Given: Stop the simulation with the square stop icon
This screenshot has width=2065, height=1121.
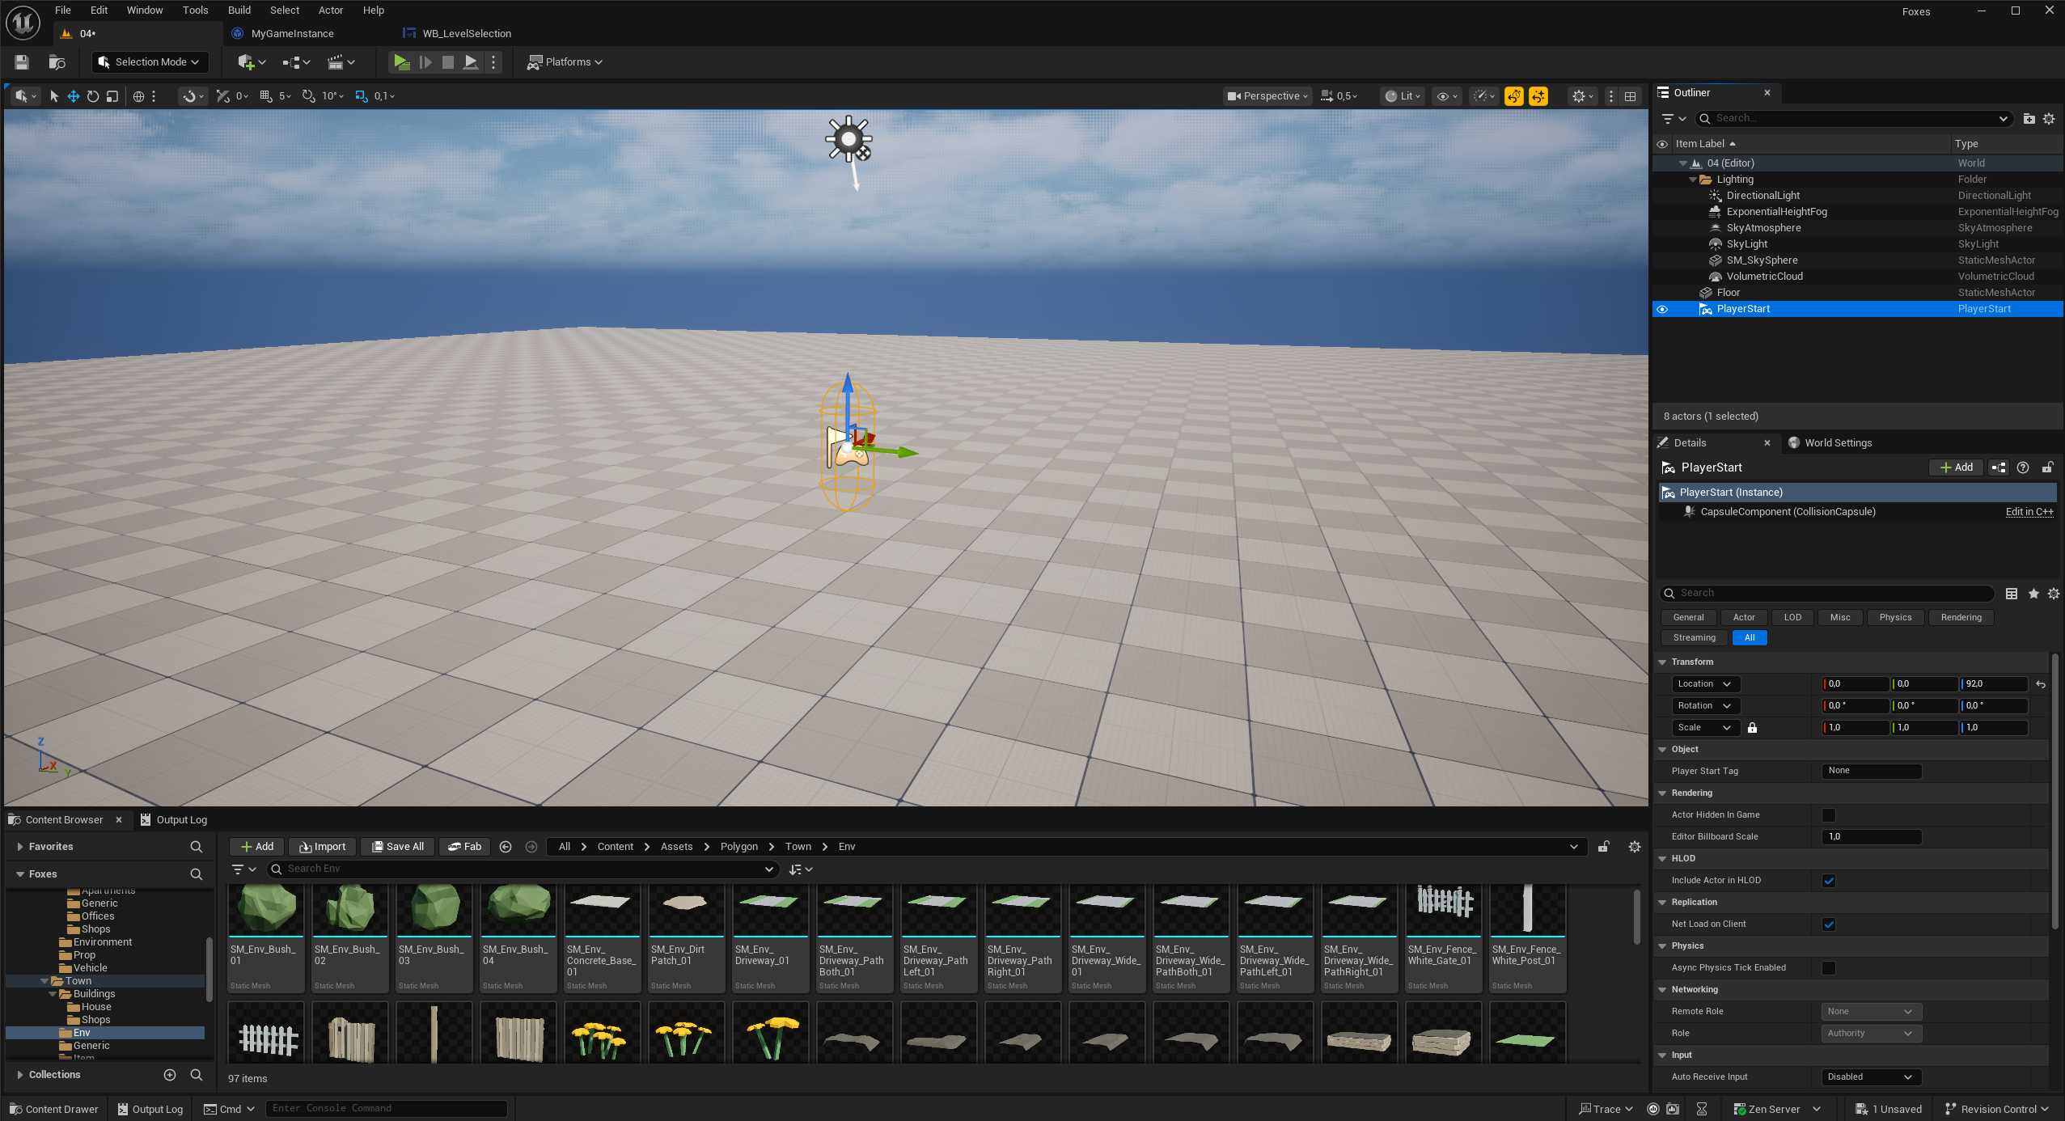Looking at the screenshot, I should (x=447, y=62).
